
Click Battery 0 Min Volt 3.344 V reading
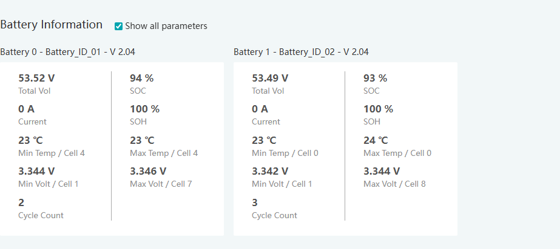click(36, 172)
